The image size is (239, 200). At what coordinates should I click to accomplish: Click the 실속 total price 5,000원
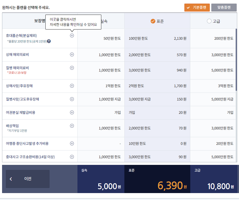pos(109,186)
